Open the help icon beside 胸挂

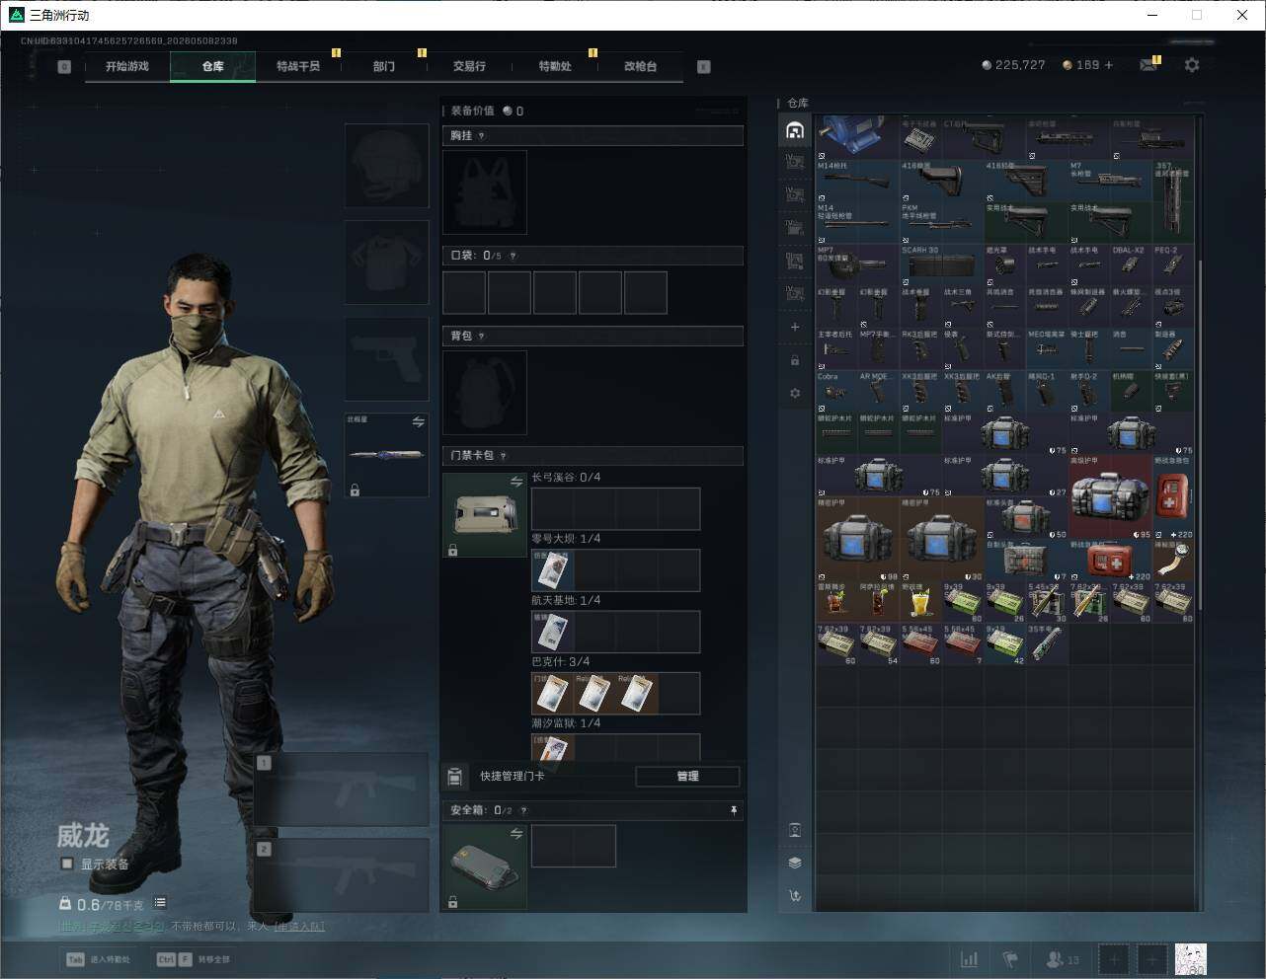click(x=482, y=136)
